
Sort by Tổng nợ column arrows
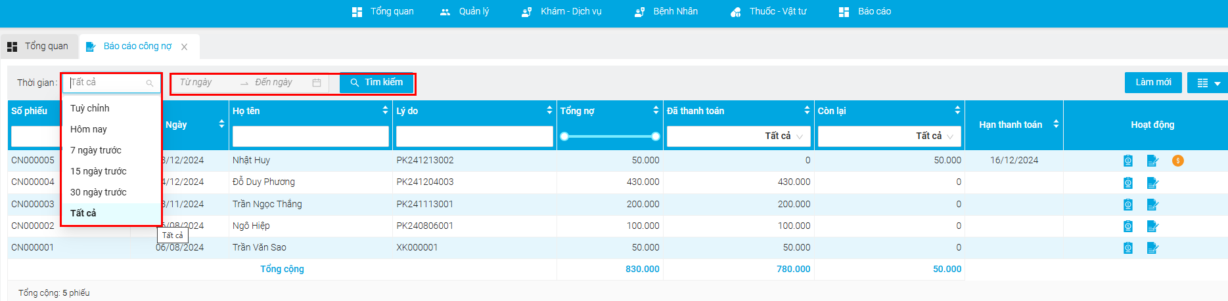656,110
